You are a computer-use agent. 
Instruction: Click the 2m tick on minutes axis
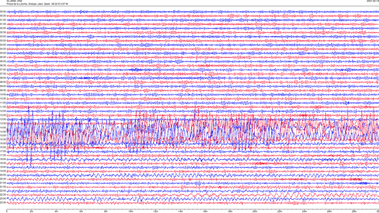click(32, 211)
